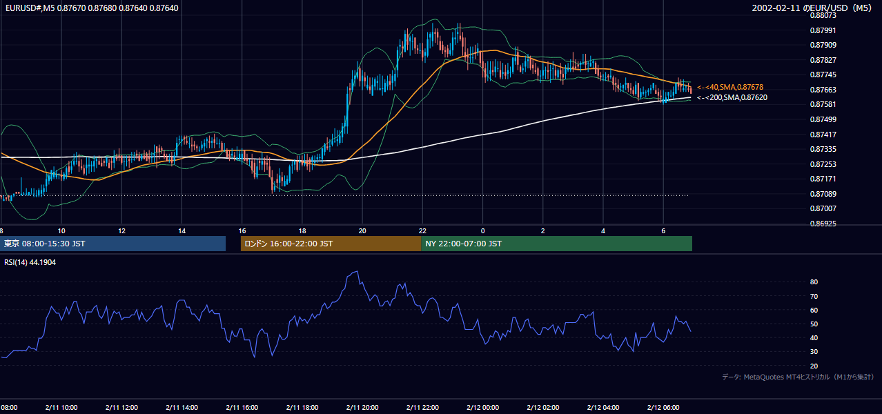Click price scale value 0.87171
The height and width of the screenshot is (414, 882).
pyautogui.click(x=823, y=179)
